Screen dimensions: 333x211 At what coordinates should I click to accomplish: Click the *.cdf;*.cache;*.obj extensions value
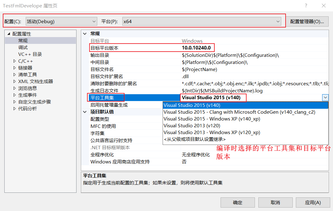tap(255, 84)
